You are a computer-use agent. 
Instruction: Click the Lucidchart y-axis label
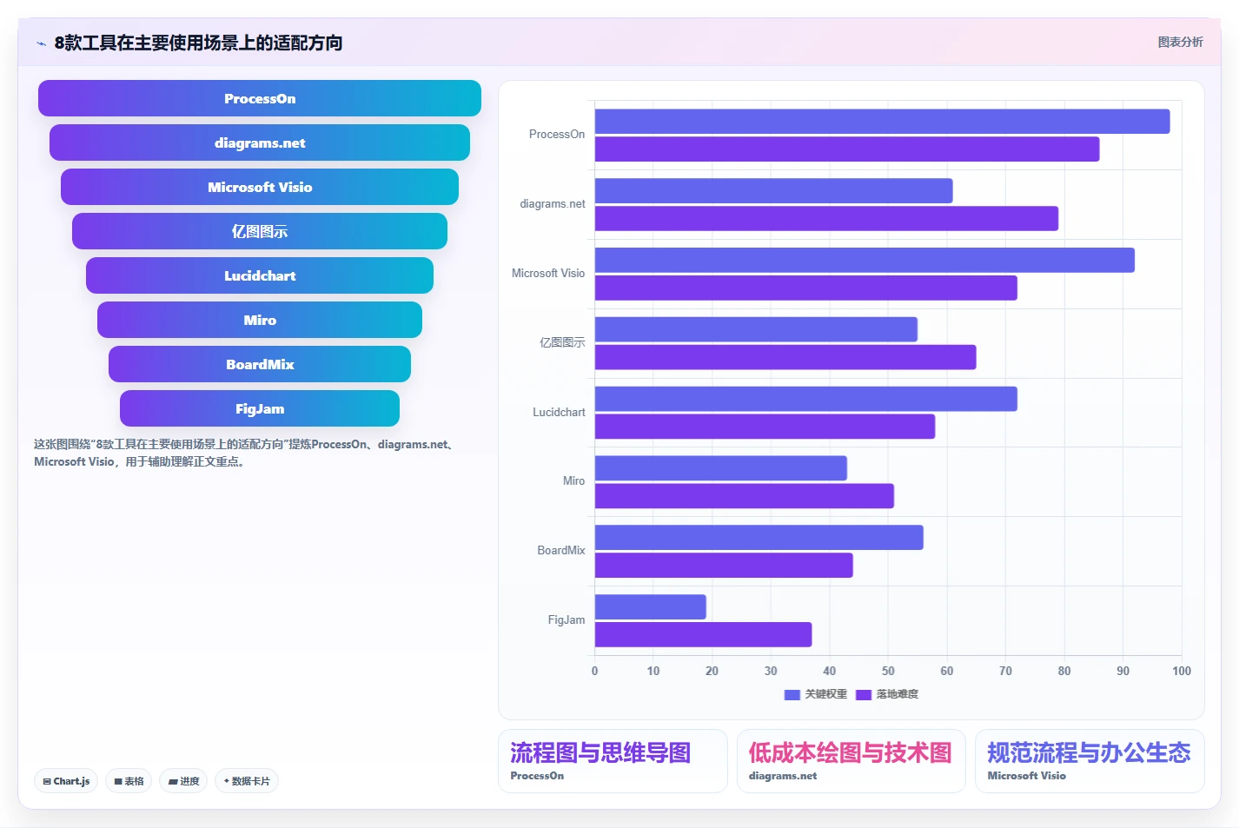pyautogui.click(x=559, y=413)
